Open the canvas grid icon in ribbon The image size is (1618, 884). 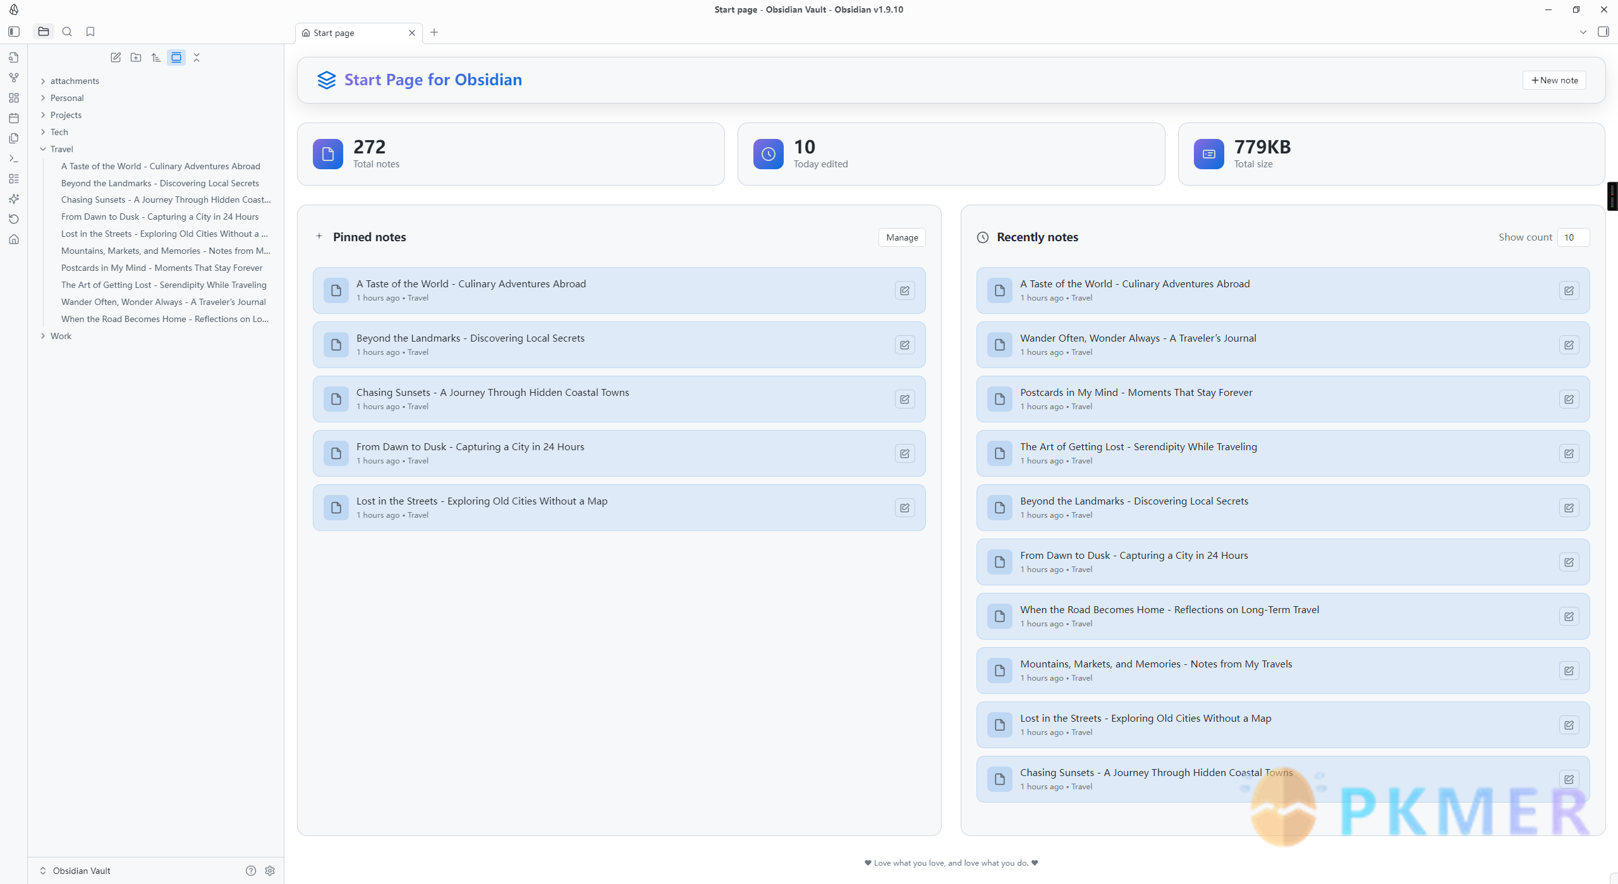click(14, 98)
